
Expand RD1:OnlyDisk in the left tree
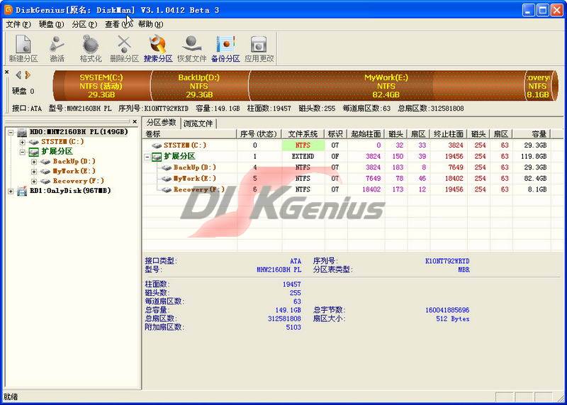[x=11, y=191]
